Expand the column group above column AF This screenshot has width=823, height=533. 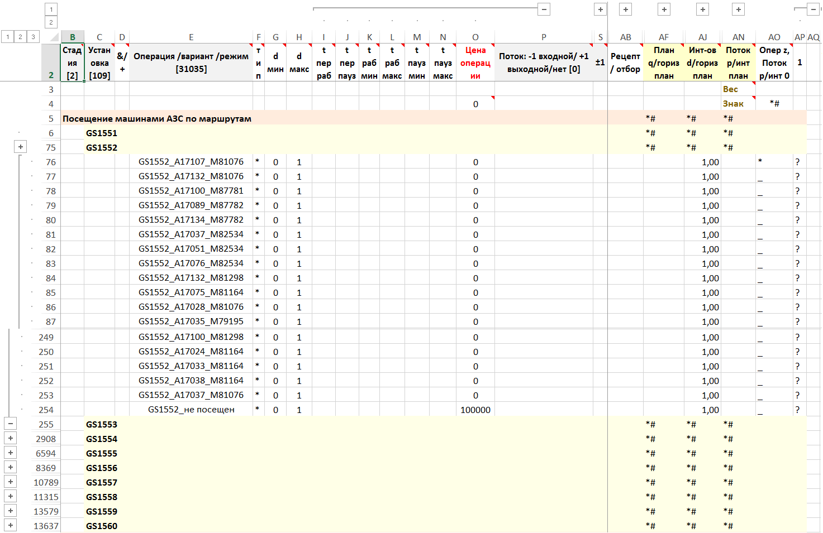[664, 9]
